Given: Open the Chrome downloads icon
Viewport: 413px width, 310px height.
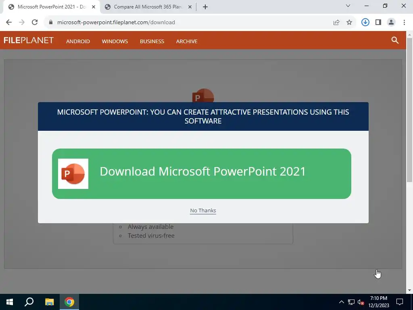Looking at the screenshot, I should [365, 22].
